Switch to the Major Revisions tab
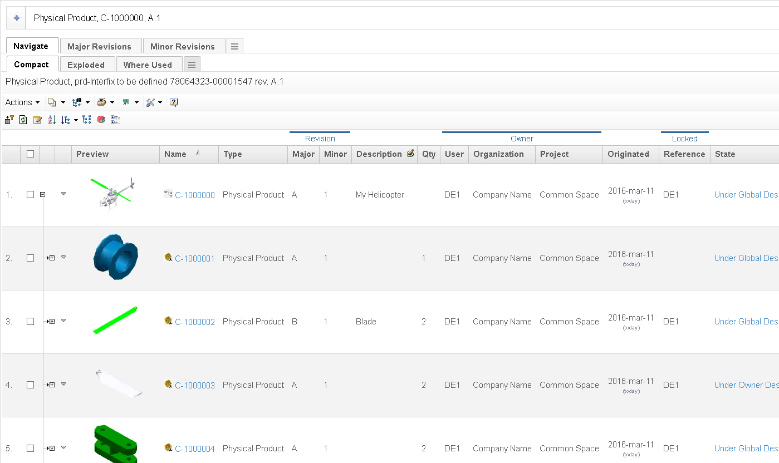 (99, 46)
